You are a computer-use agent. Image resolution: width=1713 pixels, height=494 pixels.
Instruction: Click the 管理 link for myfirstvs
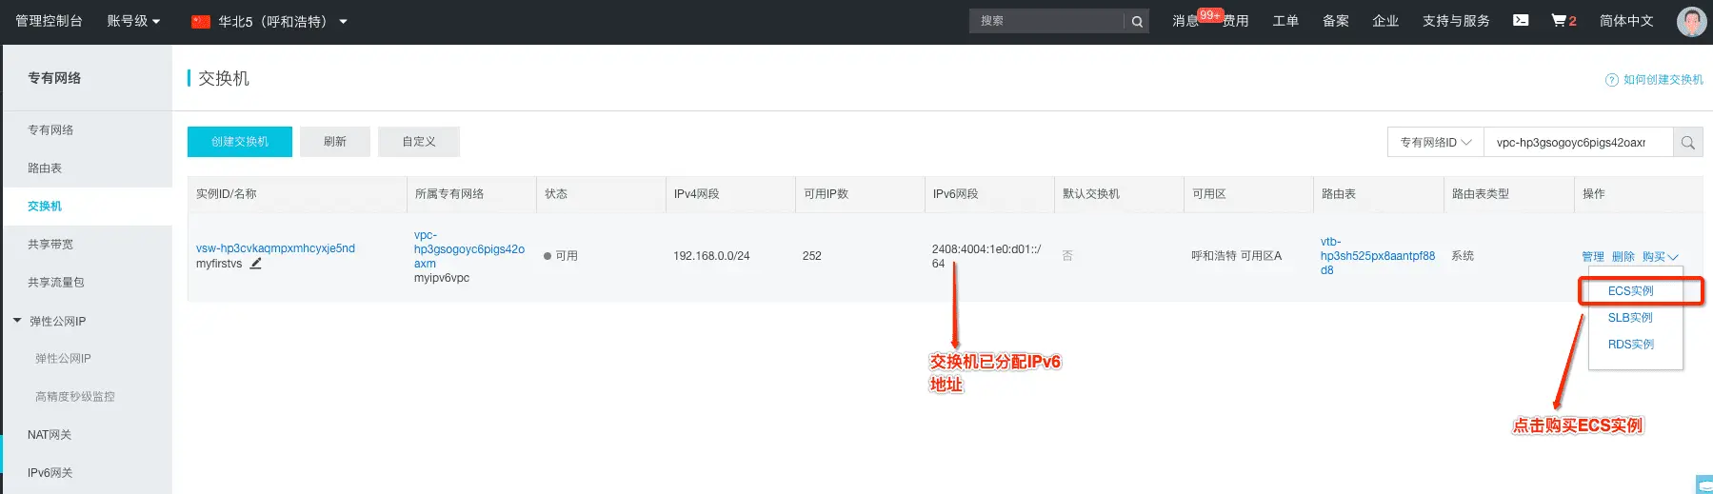coord(1592,257)
